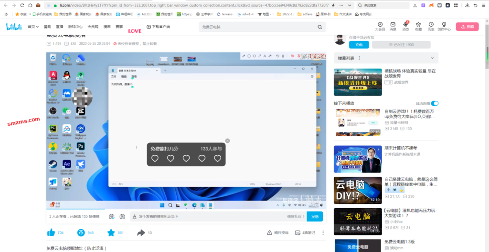Open the 云电脑 DIY!? video thumbnail
The image size is (489, 252).
tap(358, 190)
